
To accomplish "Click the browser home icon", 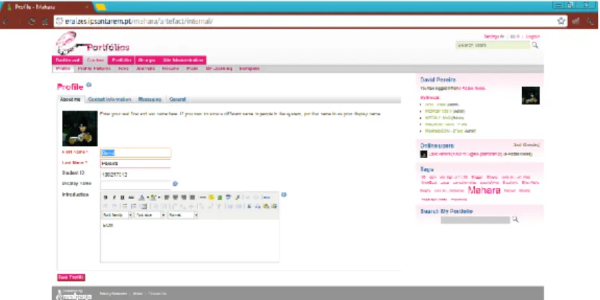I will tap(44, 22).
